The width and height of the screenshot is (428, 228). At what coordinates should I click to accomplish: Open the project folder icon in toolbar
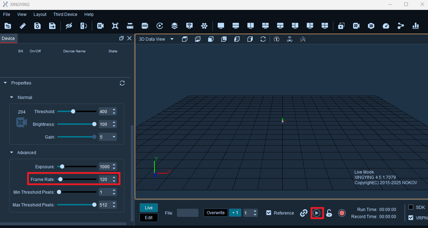pyautogui.click(x=8, y=26)
